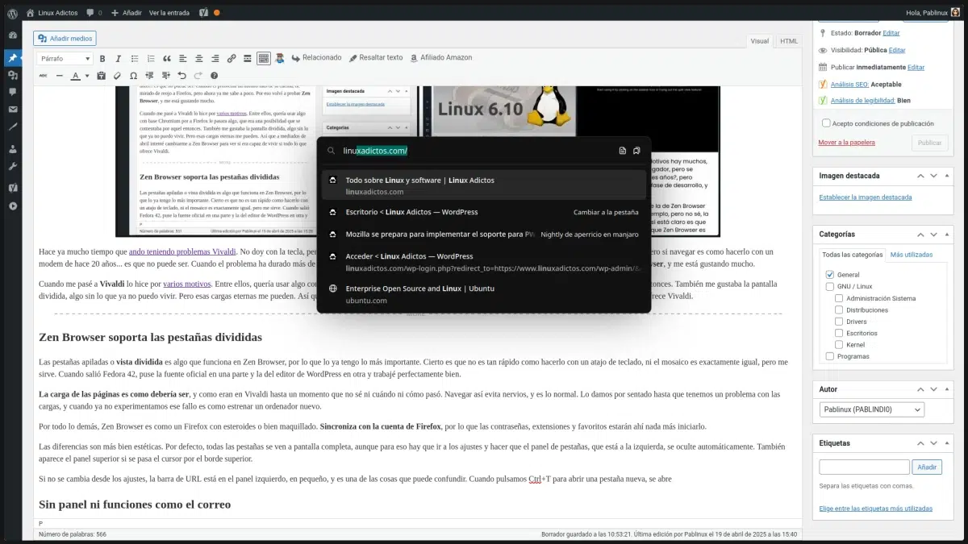Open the text color dropdown arrow
Screen dimensions: 968x544
click(x=86, y=76)
